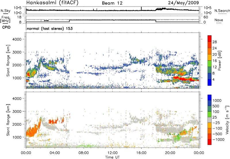Click the '20:00' time axis tick label

tap(170, 153)
